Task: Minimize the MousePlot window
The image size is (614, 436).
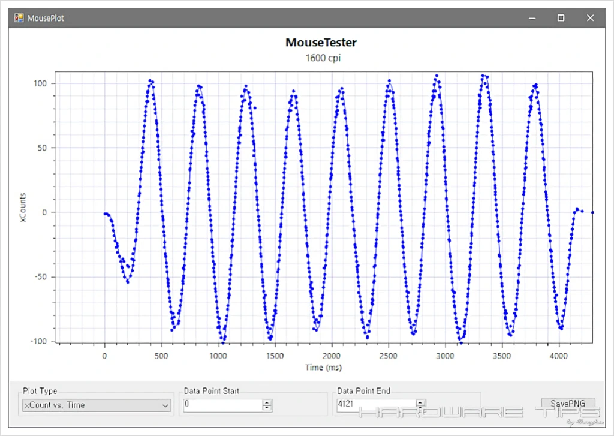Action: (532, 18)
